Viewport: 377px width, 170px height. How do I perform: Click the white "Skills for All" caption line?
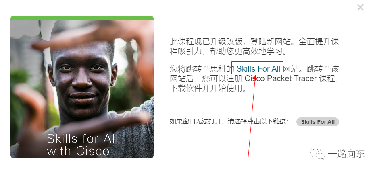pos(83,139)
